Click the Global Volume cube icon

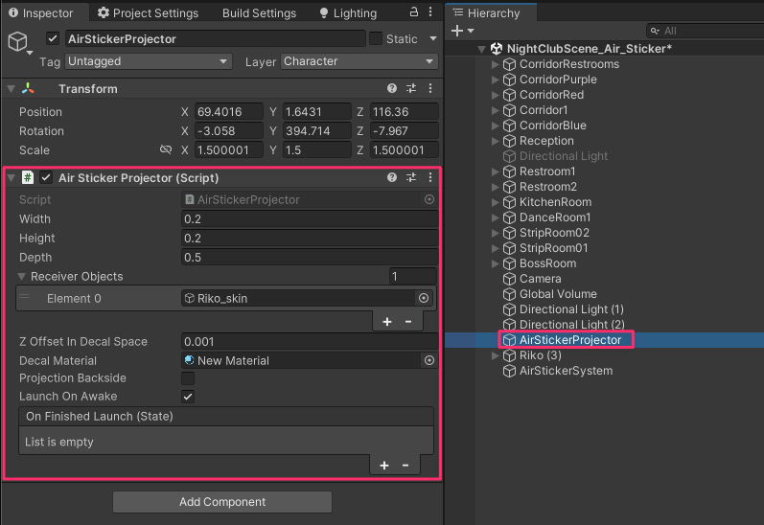coord(509,294)
